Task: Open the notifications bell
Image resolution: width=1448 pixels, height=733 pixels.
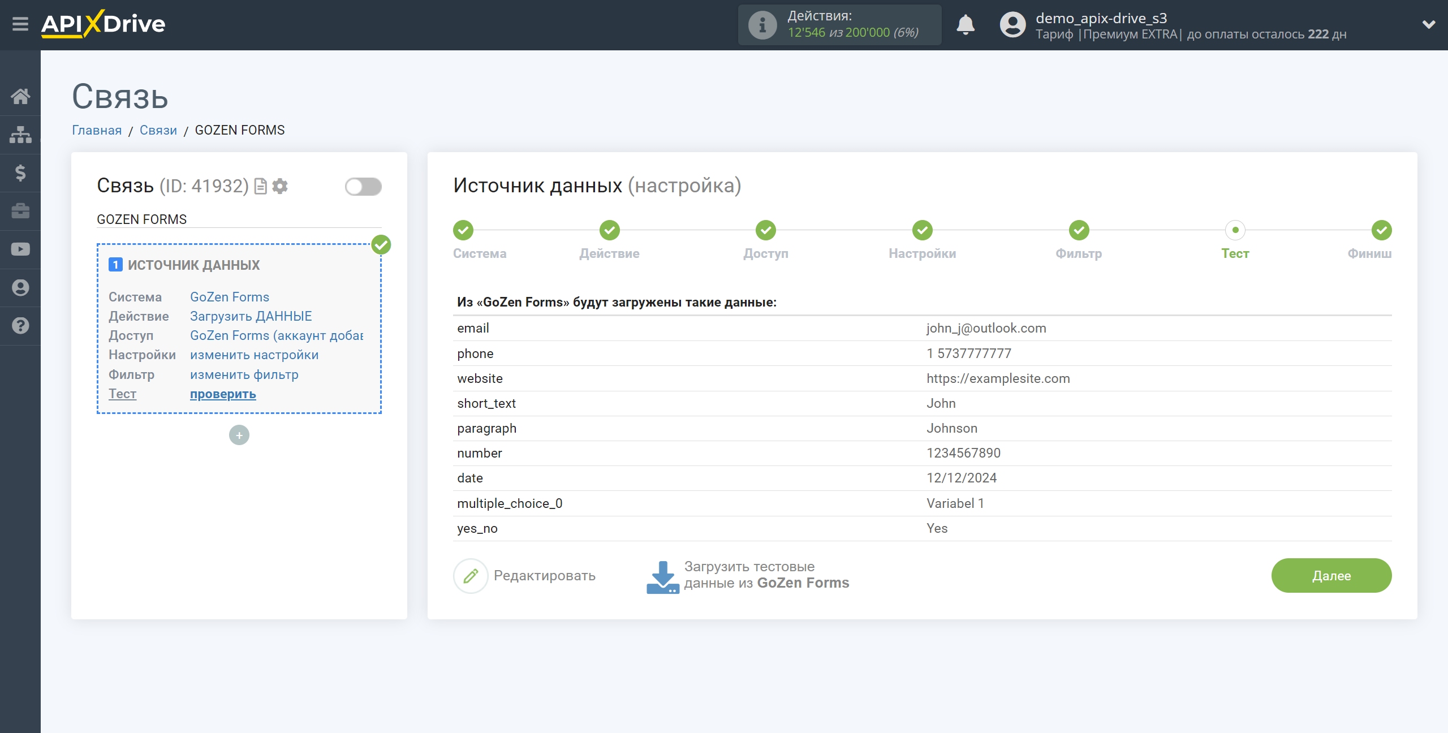Action: [x=966, y=25]
